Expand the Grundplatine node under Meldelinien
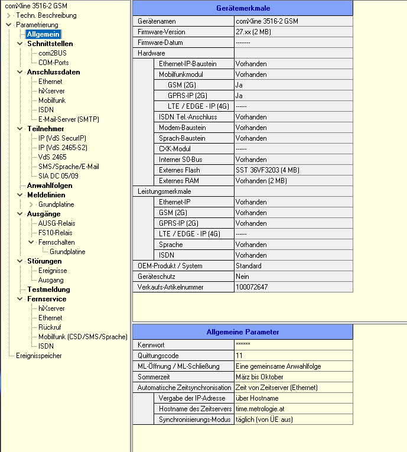This screenshot has height=452, width=407. [x=32, y=204]
